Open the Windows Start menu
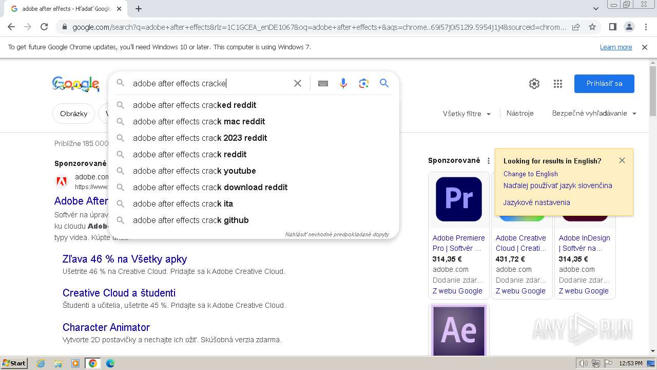The height and width of the screenshot is (370, 657). point(14,363)
